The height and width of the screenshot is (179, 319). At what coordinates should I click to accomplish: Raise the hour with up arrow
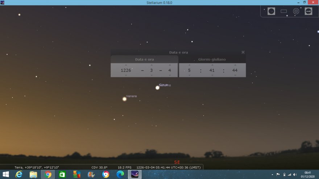(x=189, y=65)
